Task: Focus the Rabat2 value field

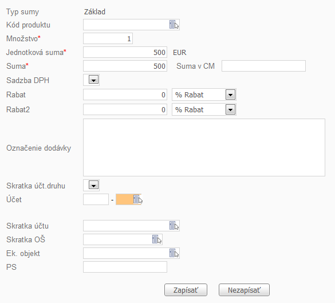Action: click(x=125, y=109)
